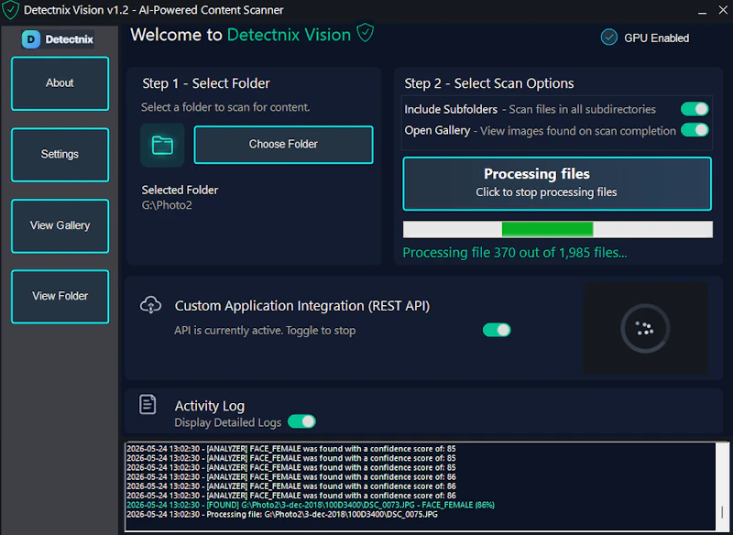Click the View Folder sidebar button
Image resolution: width=733 pixels, height=535 pixels.
60,296
